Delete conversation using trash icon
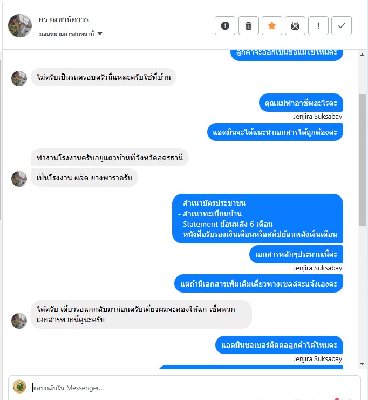The width and height of the screenshot is (368, 400). (248, 25)
